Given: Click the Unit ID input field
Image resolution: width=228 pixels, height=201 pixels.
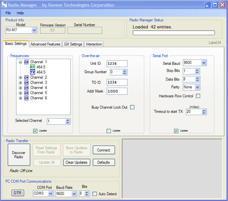Looking at the screenshot, I should (117, 64).
